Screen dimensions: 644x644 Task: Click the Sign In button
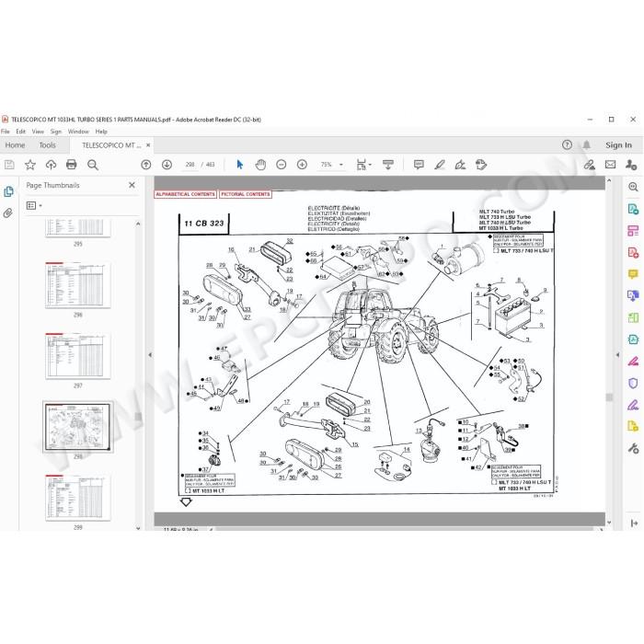click(x=618, y=145)
